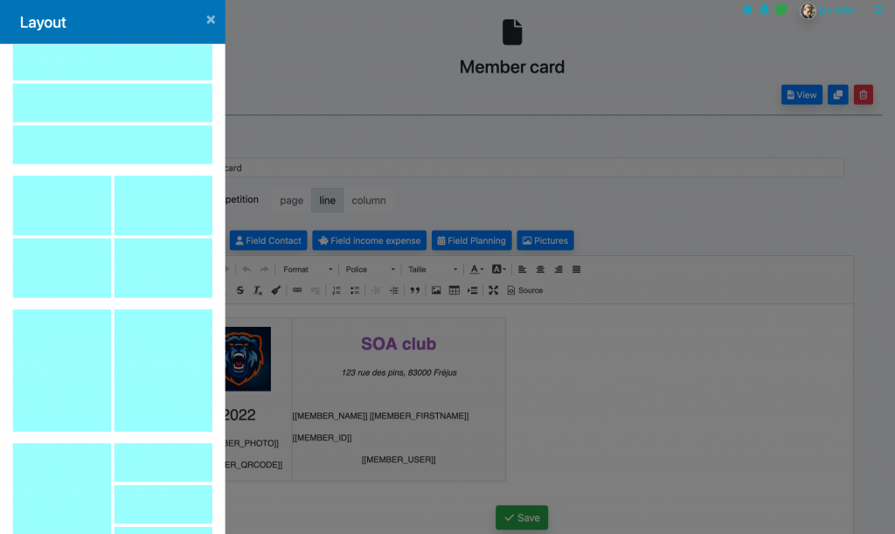Insert a Field income expense
Screen dimensions: 895x534
pyautogui.click(x=370, y=240)
